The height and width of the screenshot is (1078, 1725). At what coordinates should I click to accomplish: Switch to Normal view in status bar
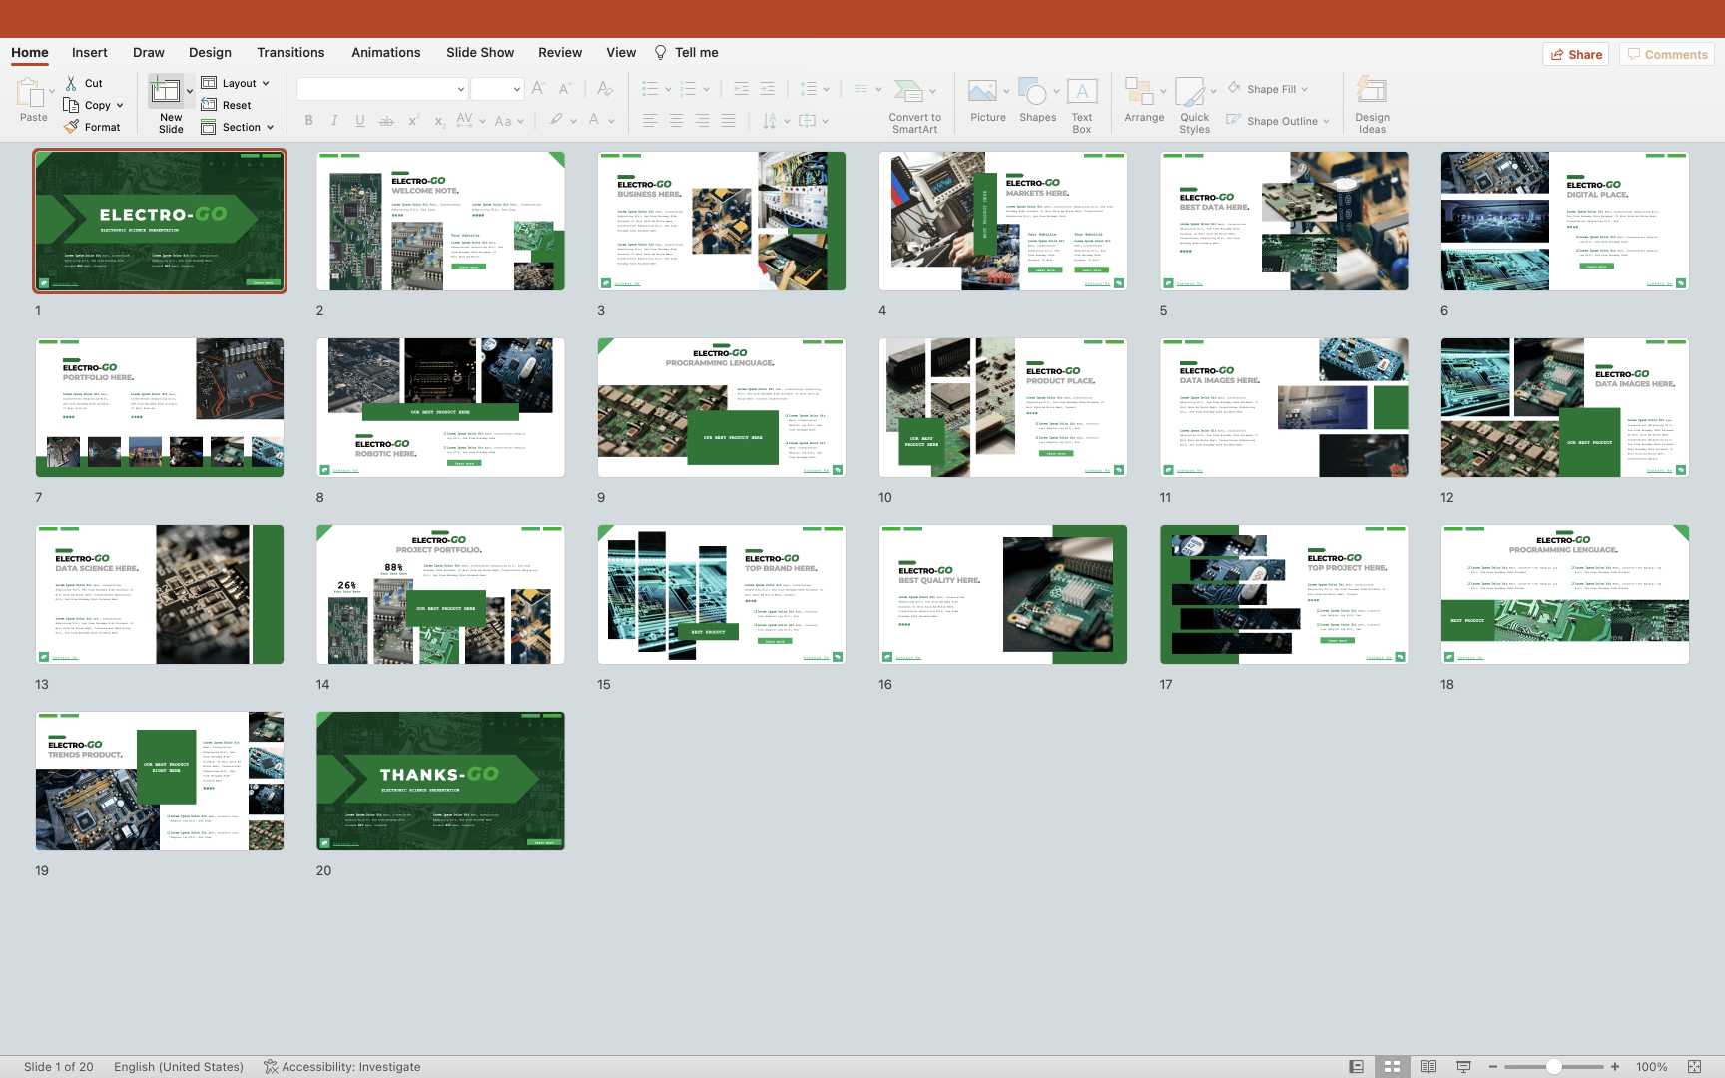[x=1356, y=1067]
